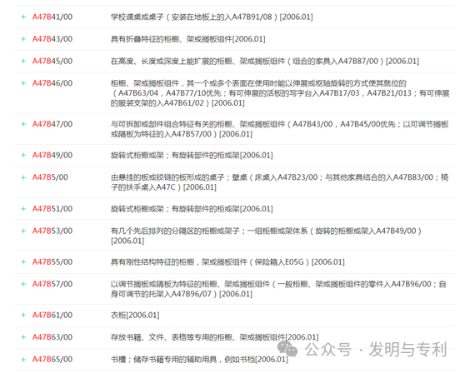Expand the A47B51/00 row plus icon
465x373 pixels.
pos(23,209)
